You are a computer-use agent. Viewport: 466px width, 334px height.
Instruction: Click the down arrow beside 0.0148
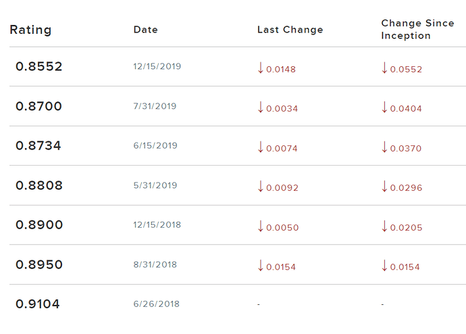pos(261,68)
